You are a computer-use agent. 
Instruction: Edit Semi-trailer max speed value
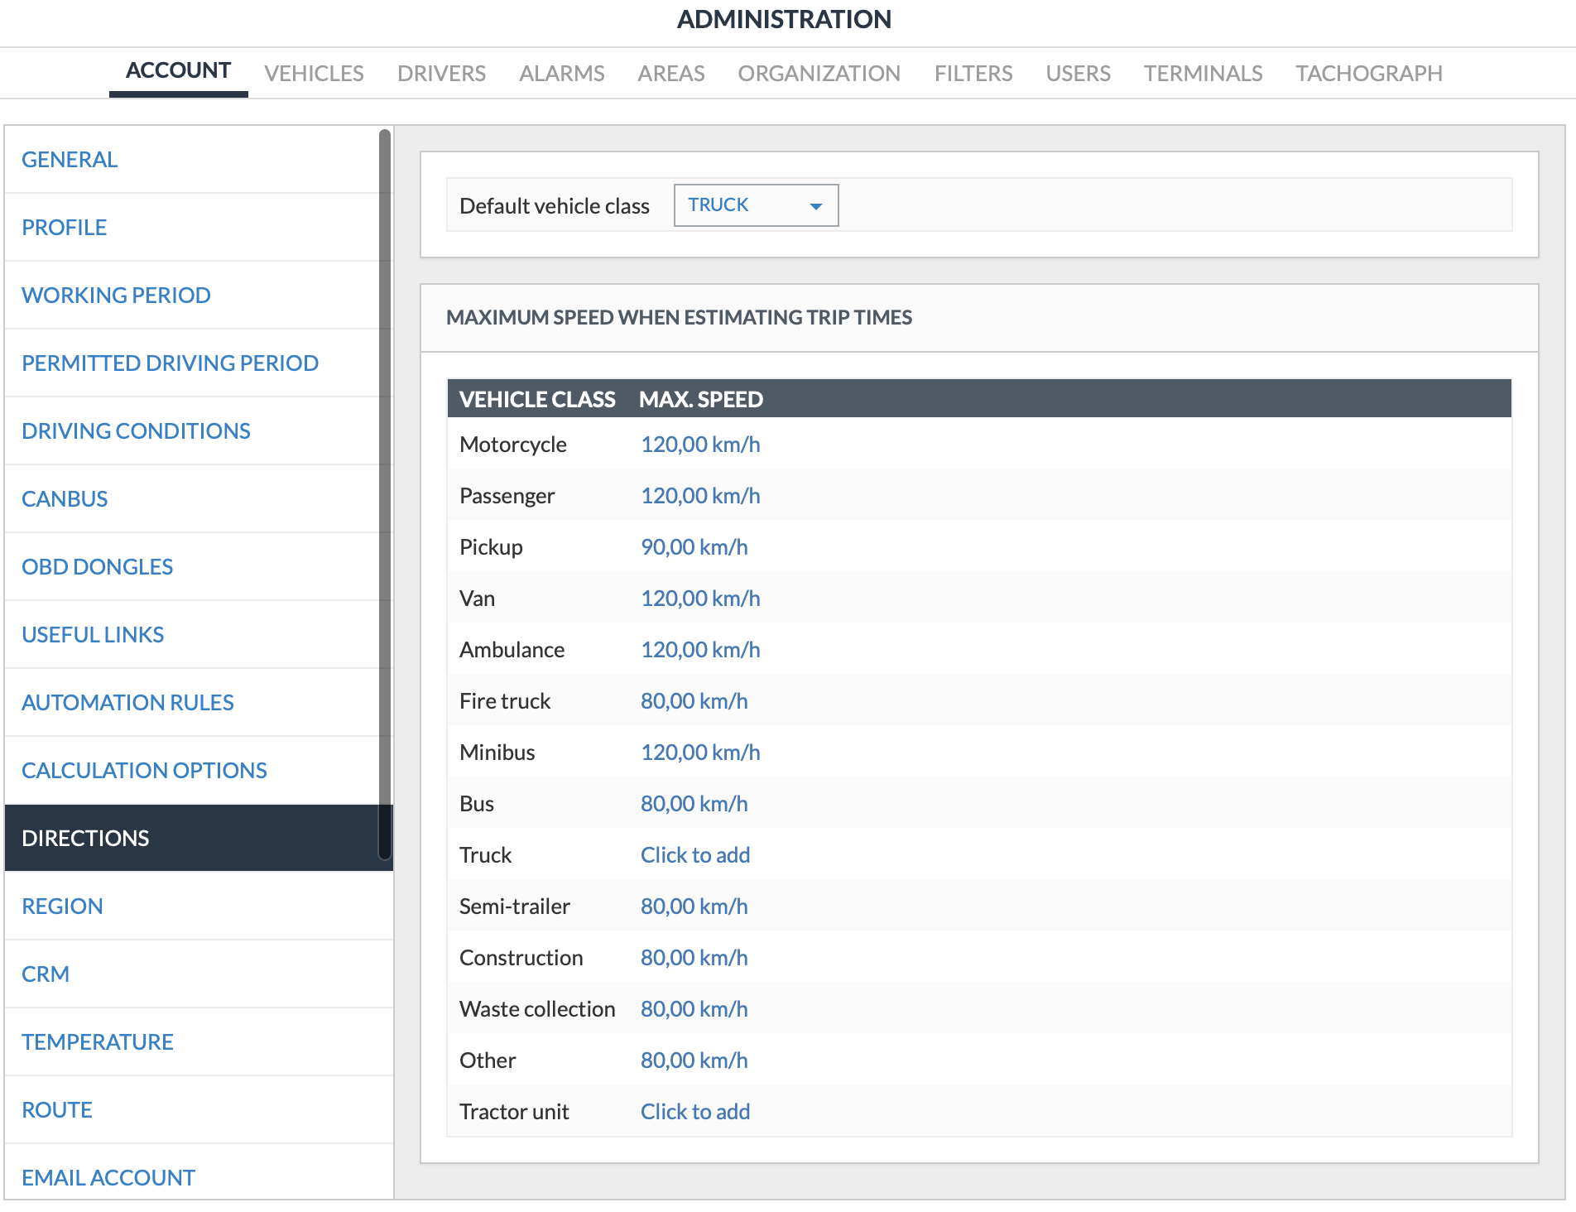(x=694, y=907)
